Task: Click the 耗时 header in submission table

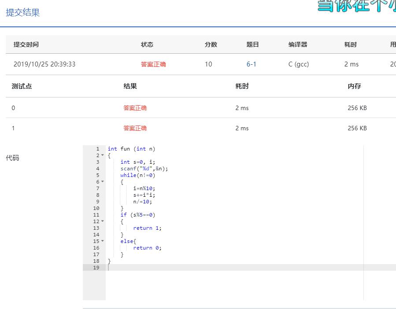Action: pyautogui.click(x=351, y=44)
